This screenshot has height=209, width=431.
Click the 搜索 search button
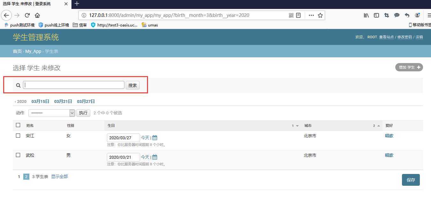pyautogui.click(x=133, y=85)
